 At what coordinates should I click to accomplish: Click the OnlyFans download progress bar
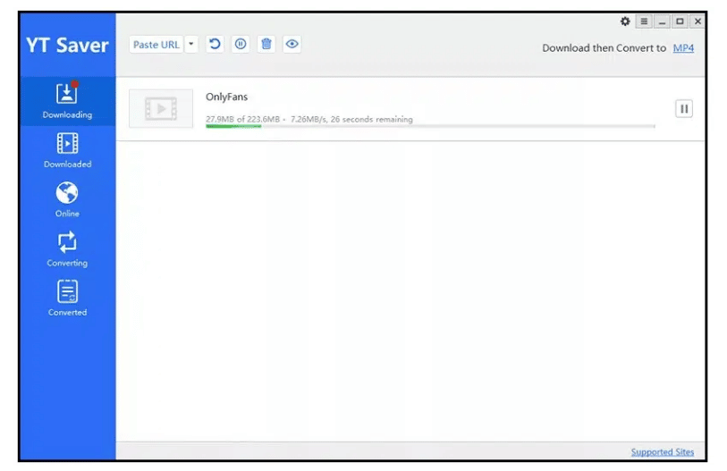point(430,126)
